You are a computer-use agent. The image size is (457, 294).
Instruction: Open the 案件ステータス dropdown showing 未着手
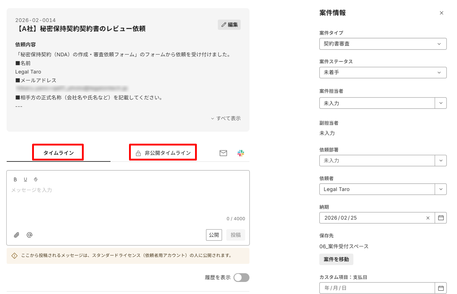pyautogui.click(x=383, y=73)
